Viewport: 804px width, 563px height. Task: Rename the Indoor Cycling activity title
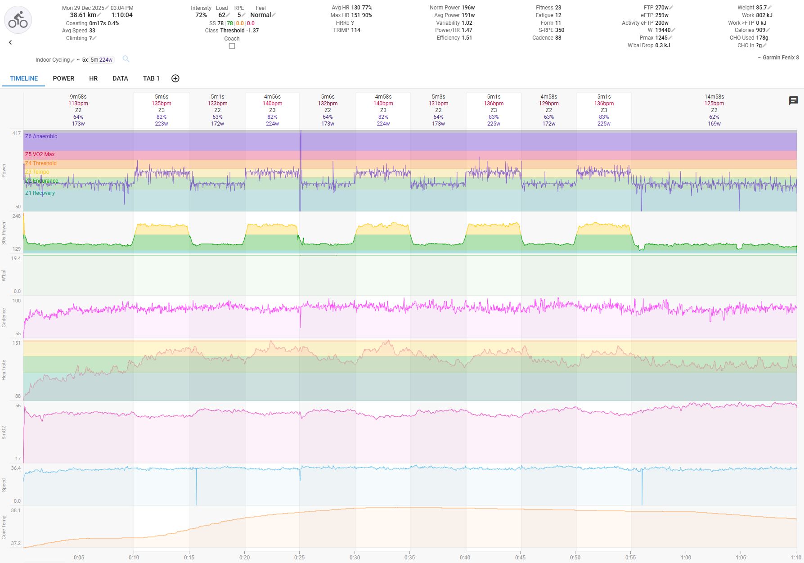(72, 60)
